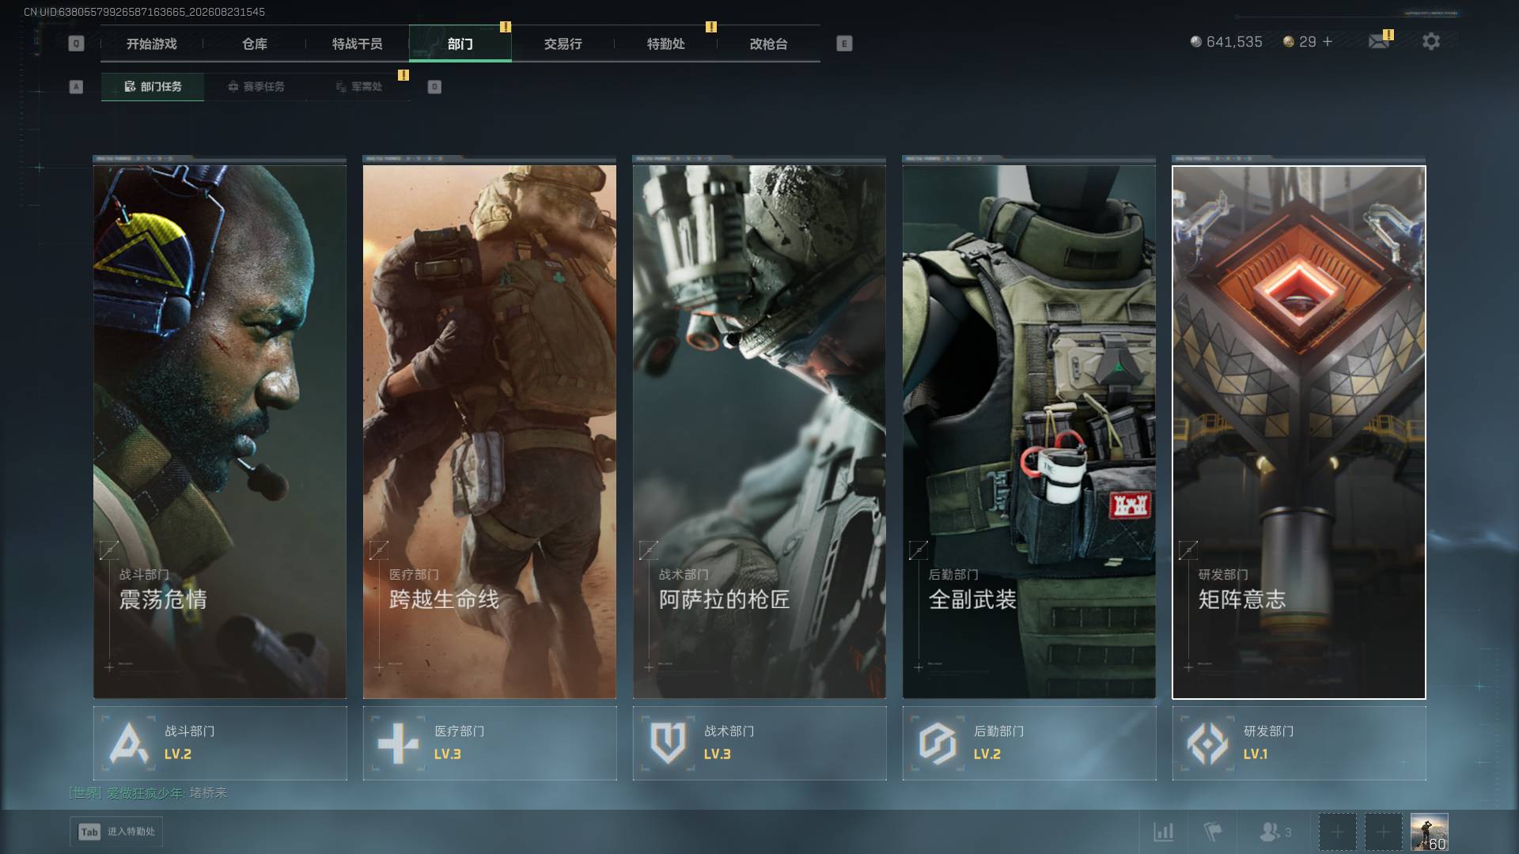
Task: Select the 跨越生命线 mission card
Action: tap(490, 432)
